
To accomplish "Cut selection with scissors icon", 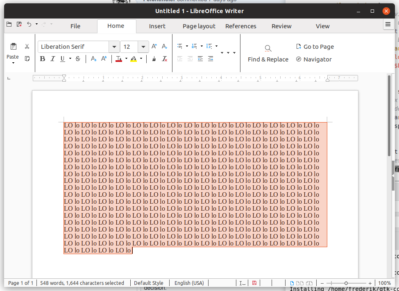I will pyautogui.click(x=27, y=47).
